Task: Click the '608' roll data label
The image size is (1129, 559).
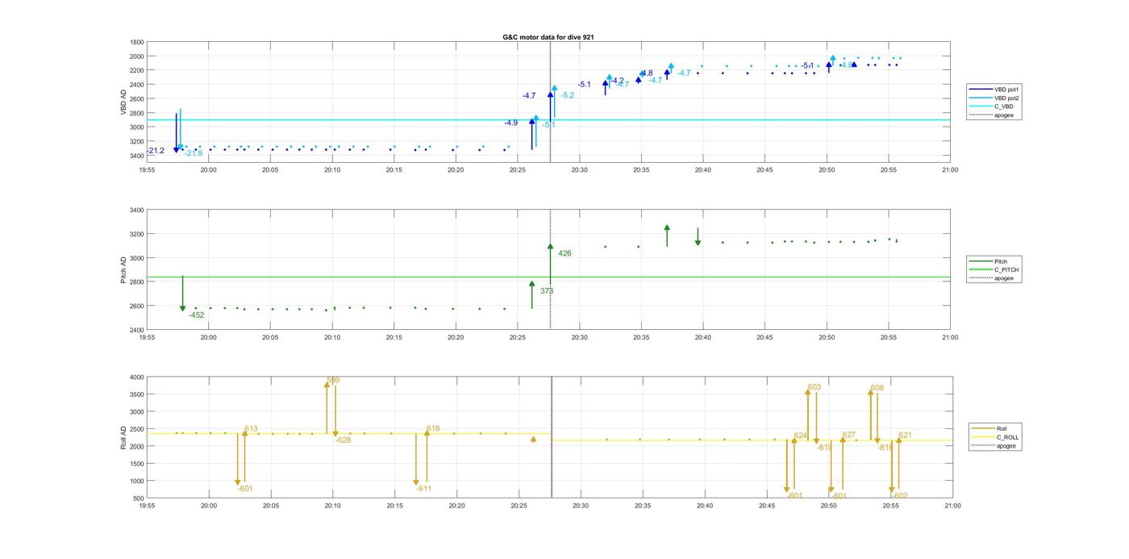Action: 877,388
